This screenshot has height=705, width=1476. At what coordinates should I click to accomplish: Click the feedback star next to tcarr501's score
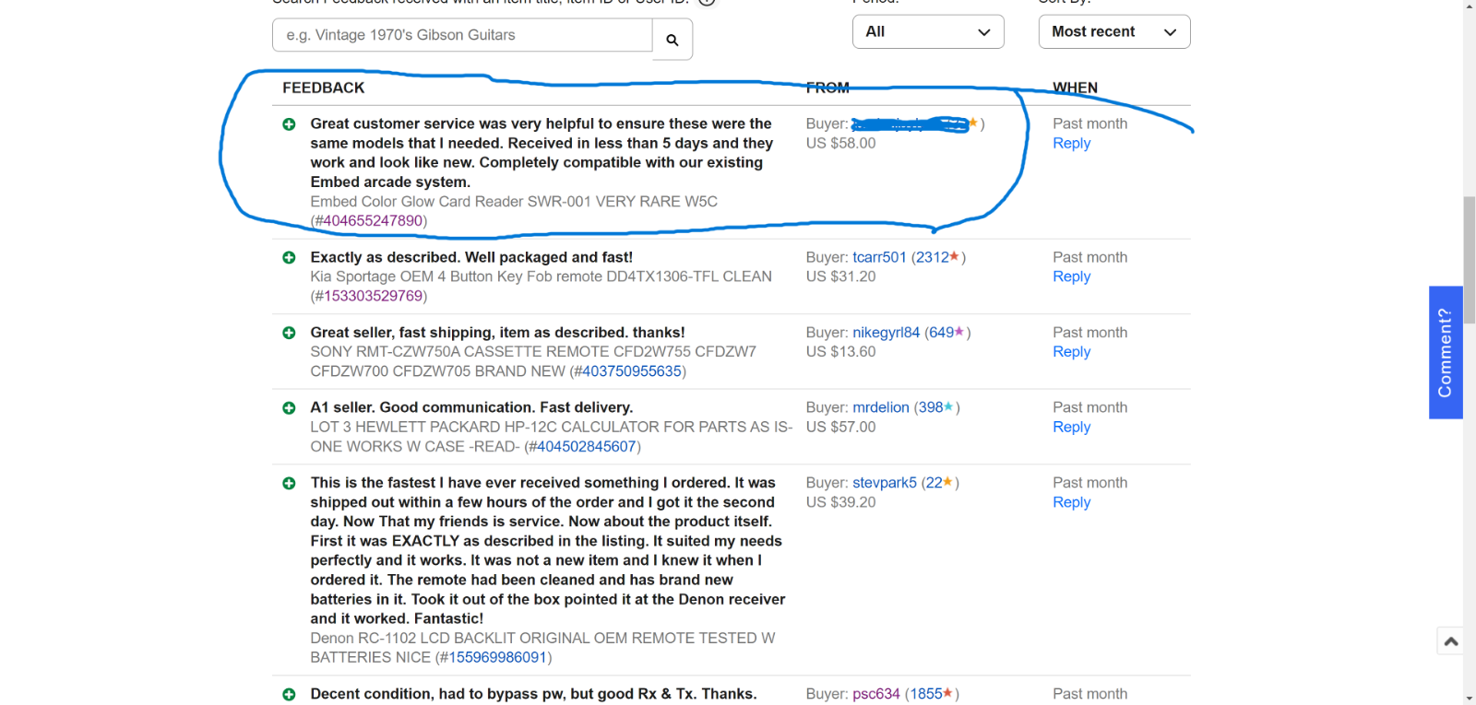point(954,257)
